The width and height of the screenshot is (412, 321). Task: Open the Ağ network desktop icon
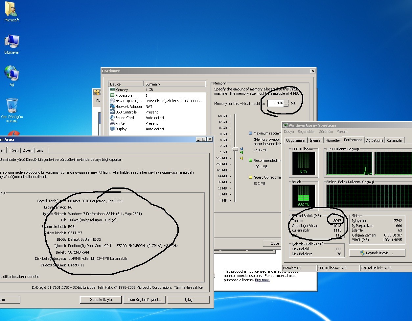(x=11, y=73)
